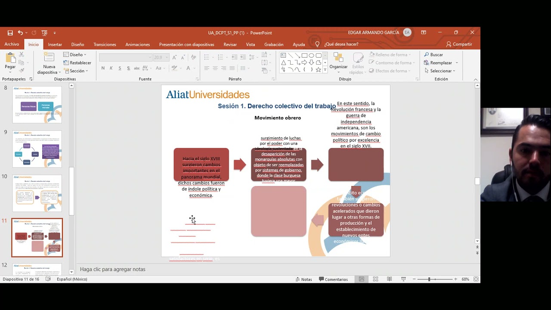Toggle right text alignment
The image size is (551, 310).
click(223, 68)
